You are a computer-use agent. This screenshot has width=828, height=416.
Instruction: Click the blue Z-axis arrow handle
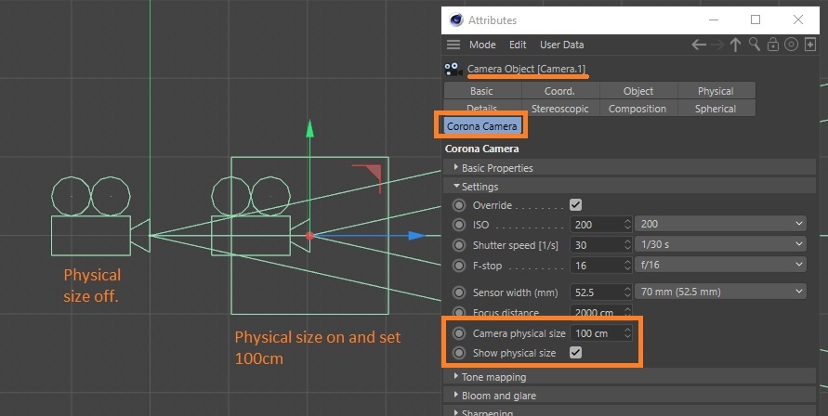coord(416,236)
